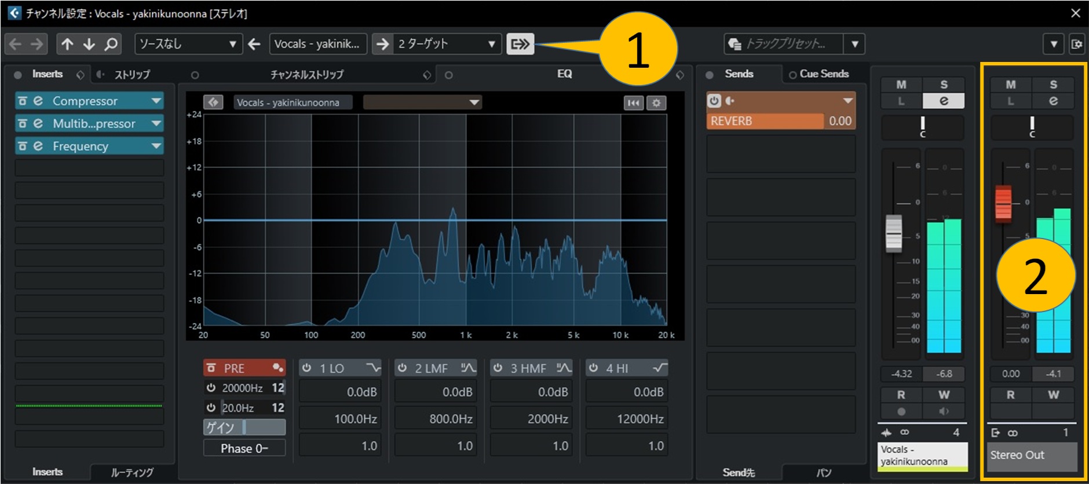
Task: Open the input source routing dropdown
Action: click(188, 44)
